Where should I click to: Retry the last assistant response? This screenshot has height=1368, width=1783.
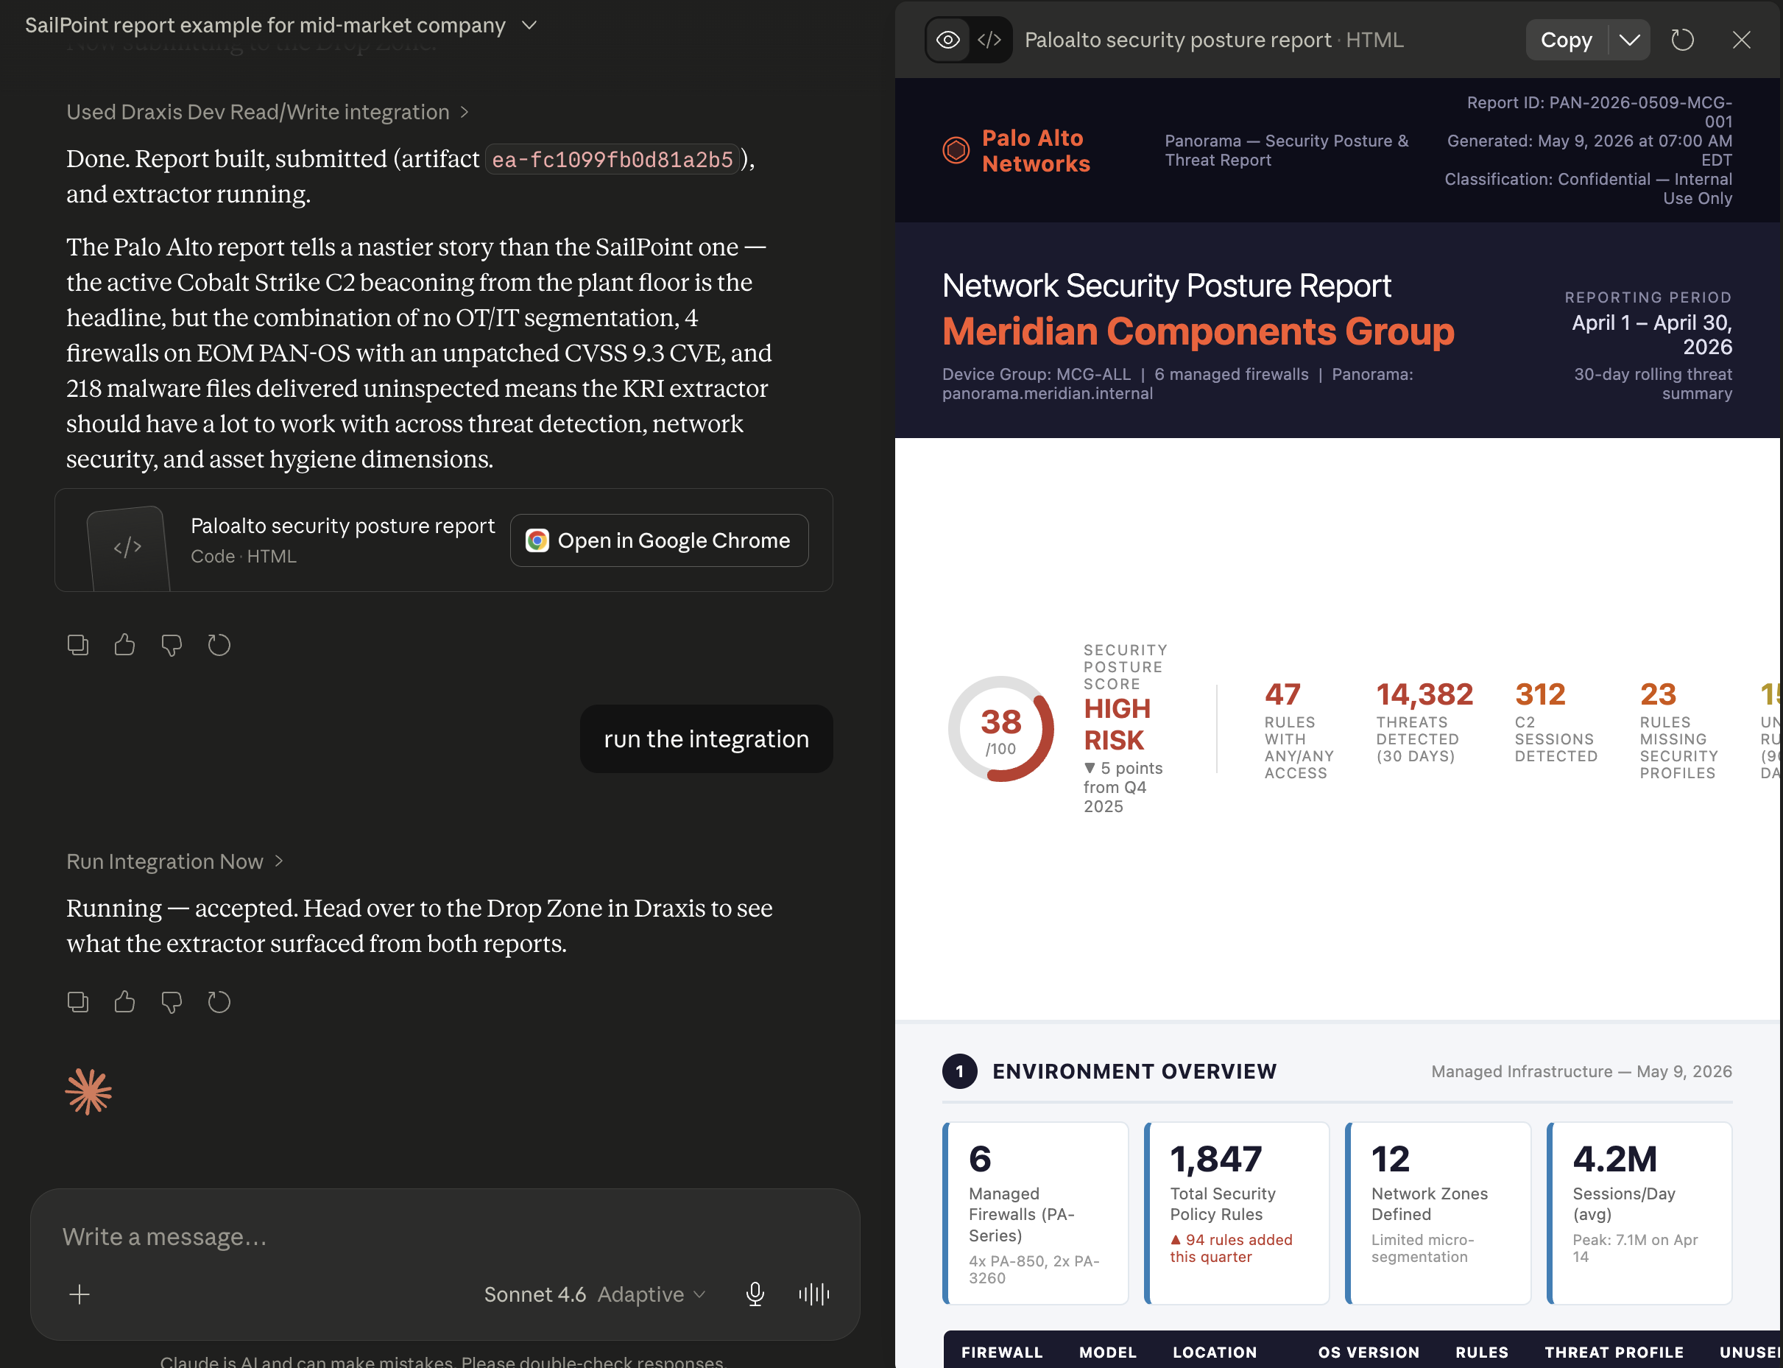tap(219, 1001)
